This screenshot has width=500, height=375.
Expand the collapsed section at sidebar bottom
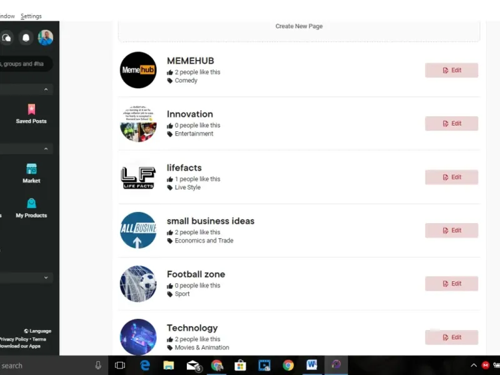46,277
